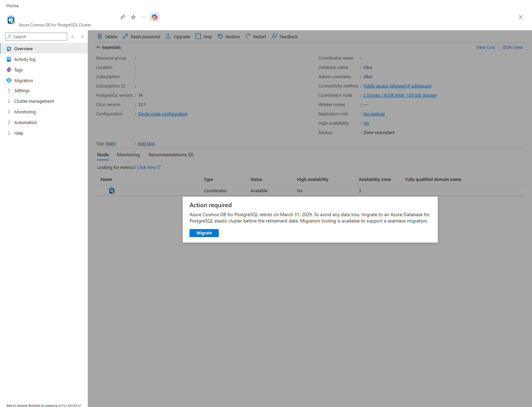
Task: Open Single node configuration link
Action: pyautogui.click(x=163, y=114)
